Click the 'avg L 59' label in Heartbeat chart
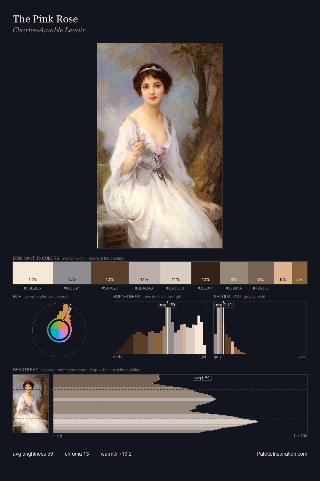Screen dimensions: 320x481 tap(202, 378)
